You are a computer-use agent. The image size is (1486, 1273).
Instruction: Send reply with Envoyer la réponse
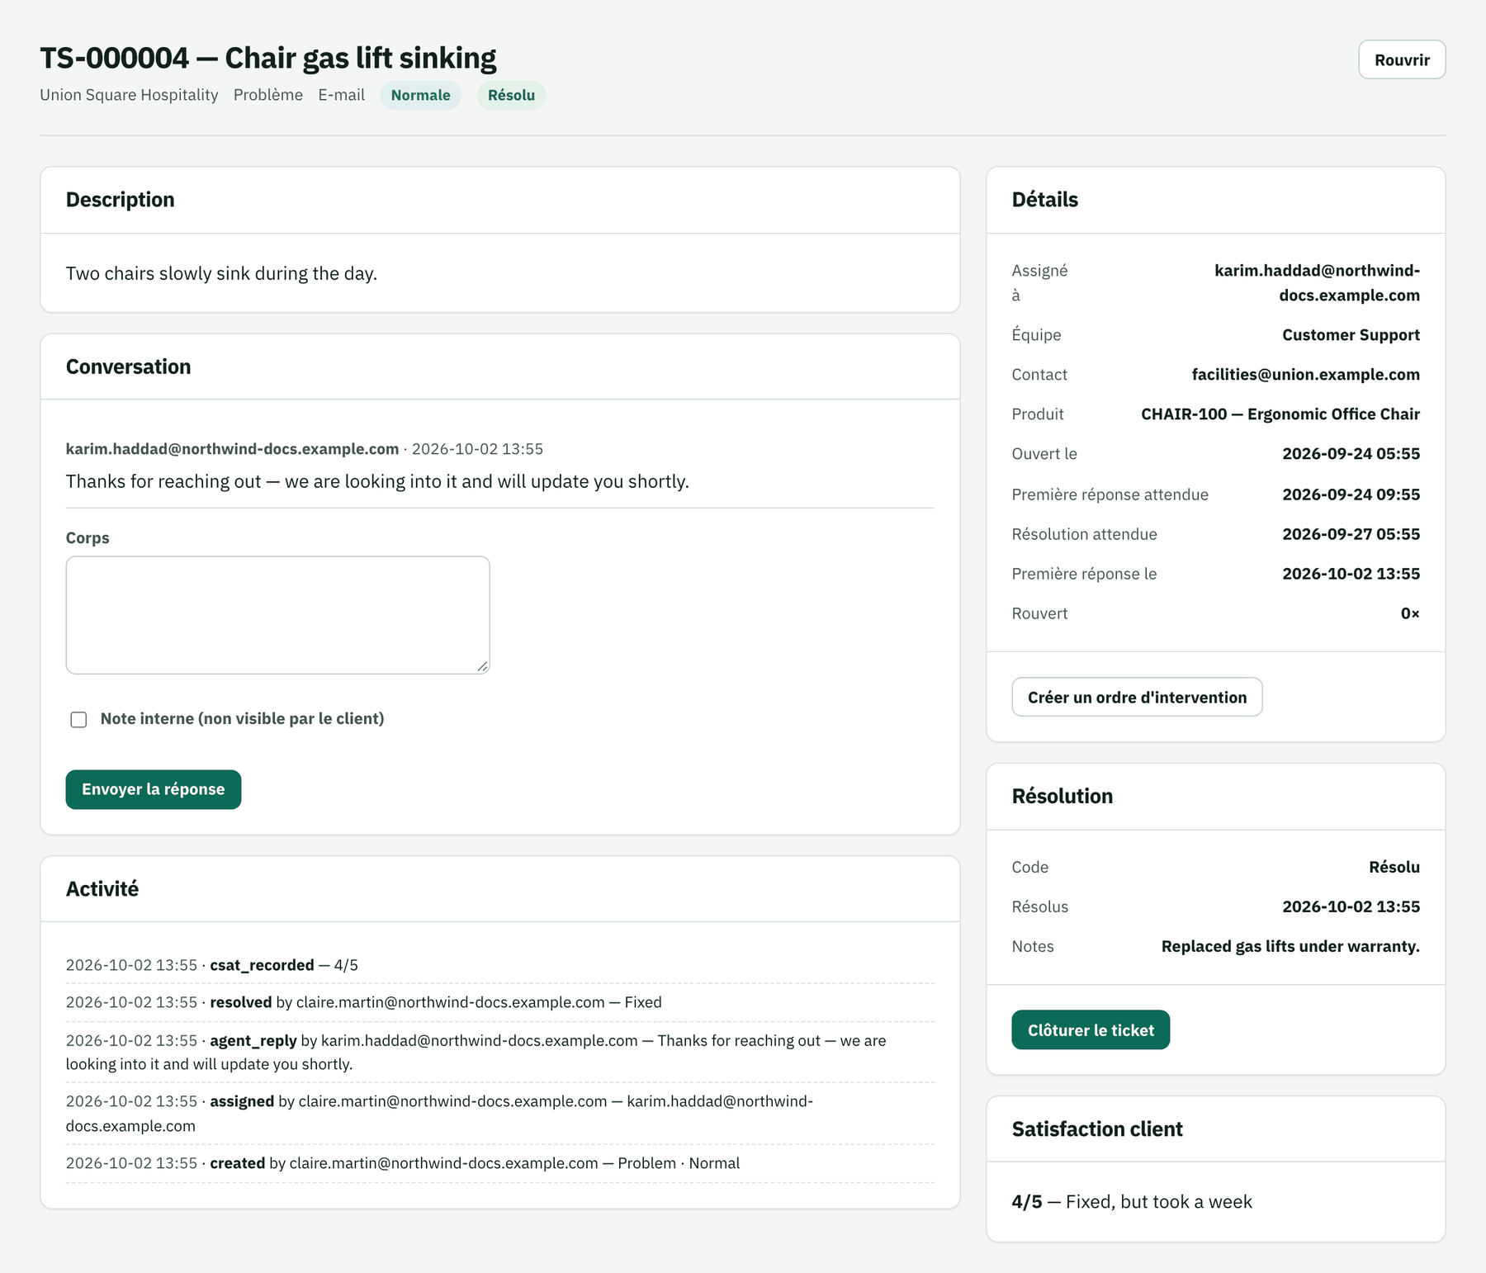click(x=154, y=789)
